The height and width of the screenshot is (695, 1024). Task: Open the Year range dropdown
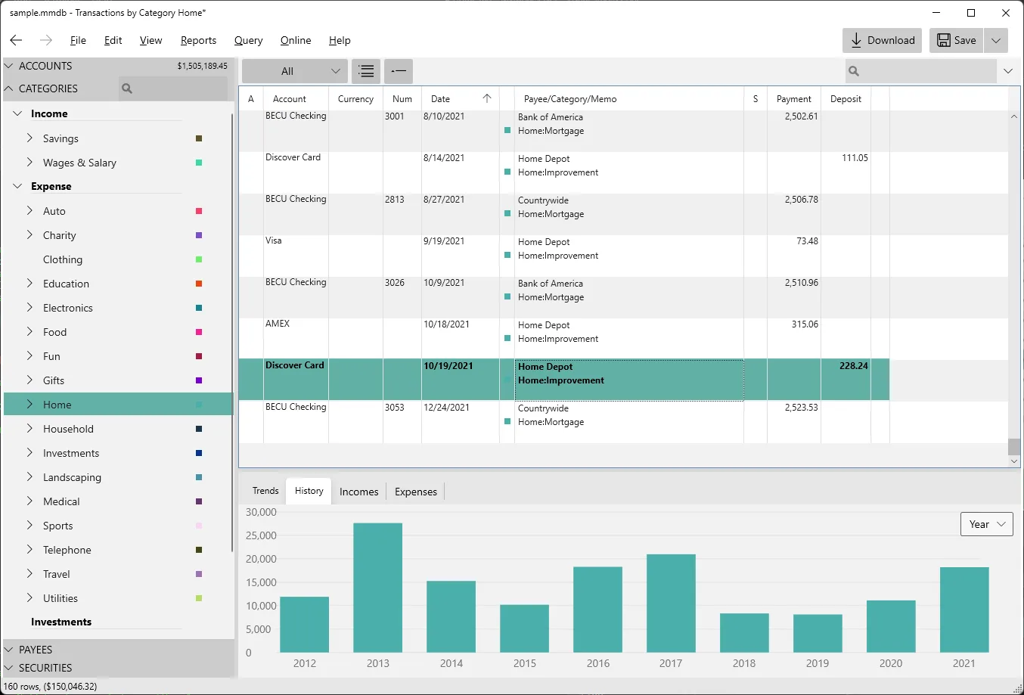click(987, 524)
